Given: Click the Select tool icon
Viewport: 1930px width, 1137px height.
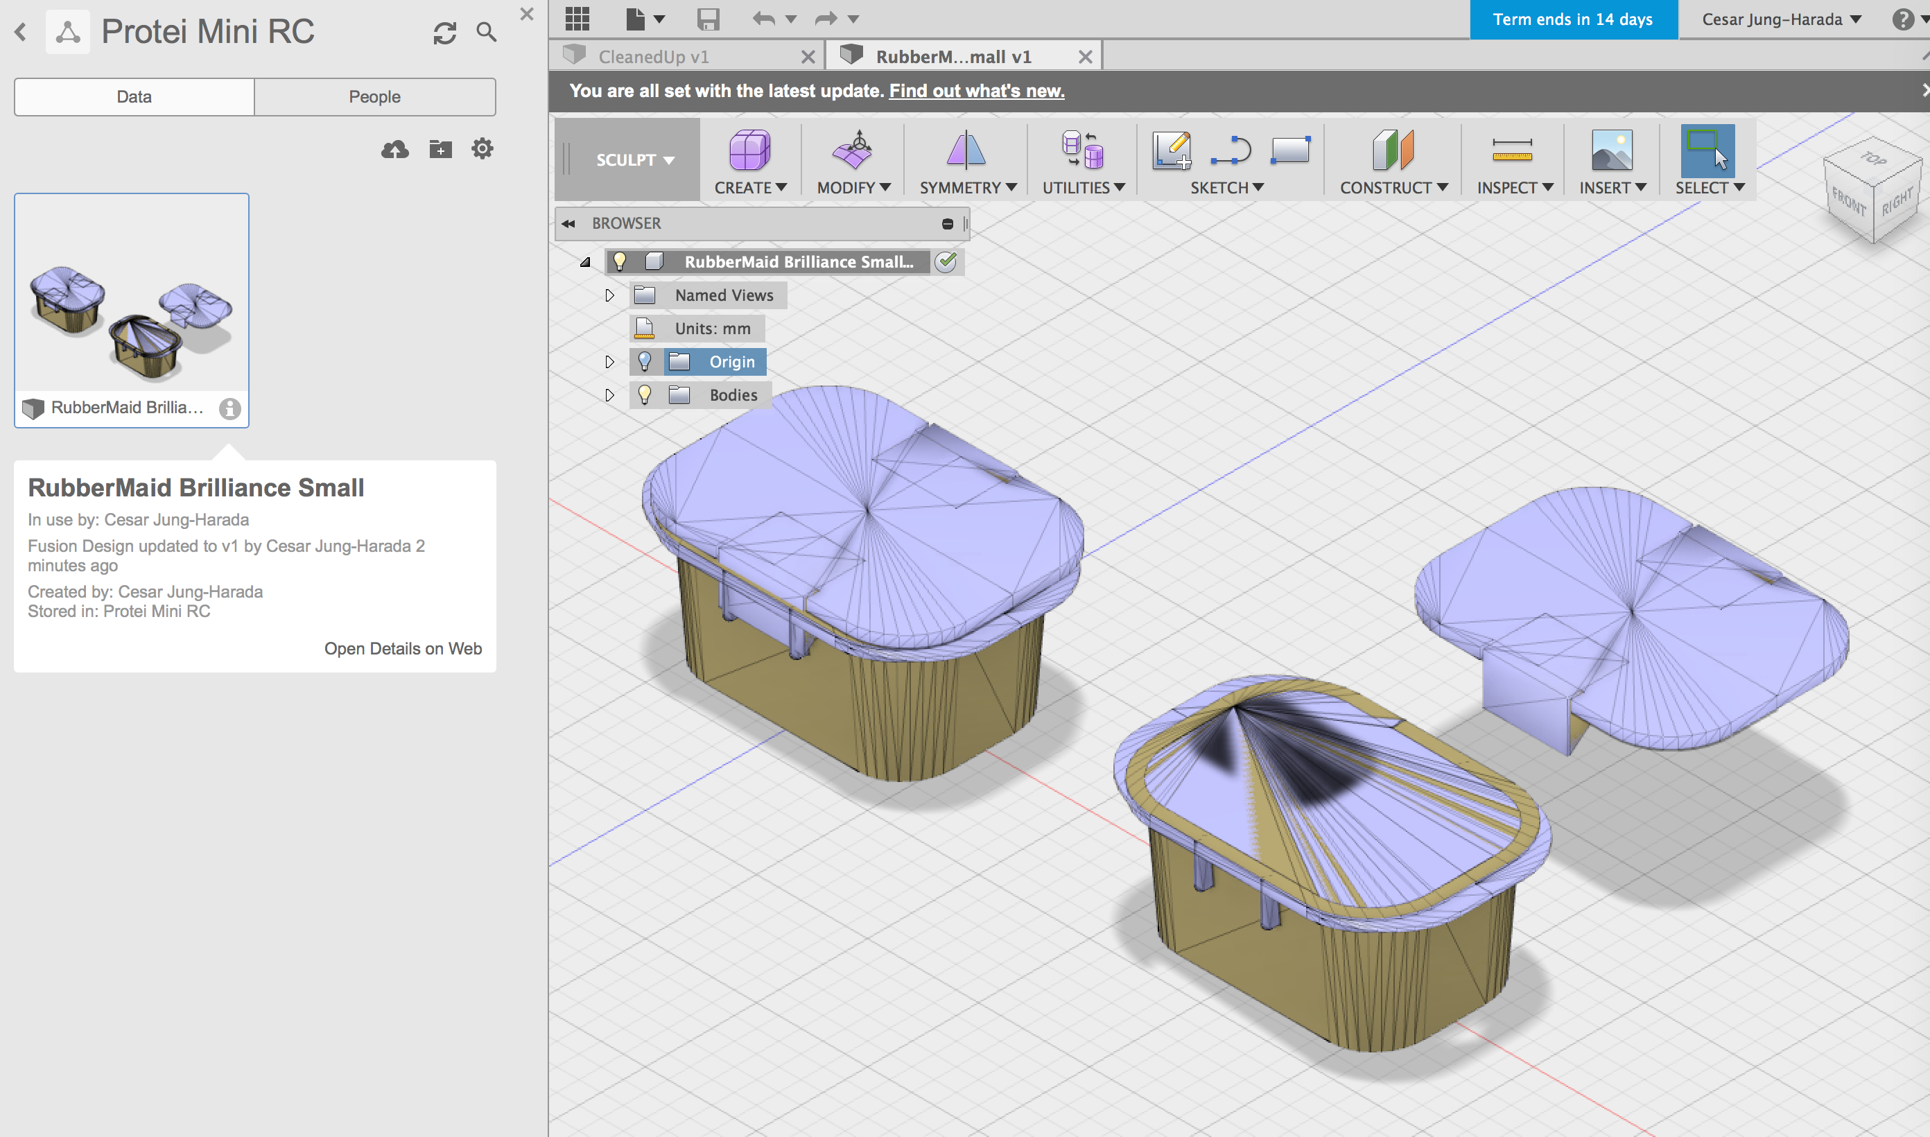Looking at the screenshot, I should pyautogui.click(x=1708, y=150).
